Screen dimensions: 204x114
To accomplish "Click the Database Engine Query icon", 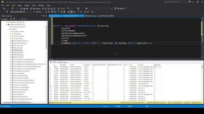I will coord(43,9).
